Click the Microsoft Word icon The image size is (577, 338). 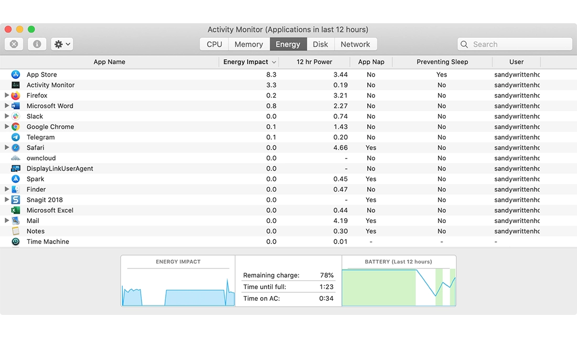pyautogui.click(x=16, y=106)
